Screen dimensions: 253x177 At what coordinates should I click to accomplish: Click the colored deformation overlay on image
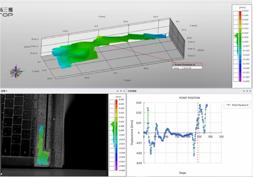point(43,145)
